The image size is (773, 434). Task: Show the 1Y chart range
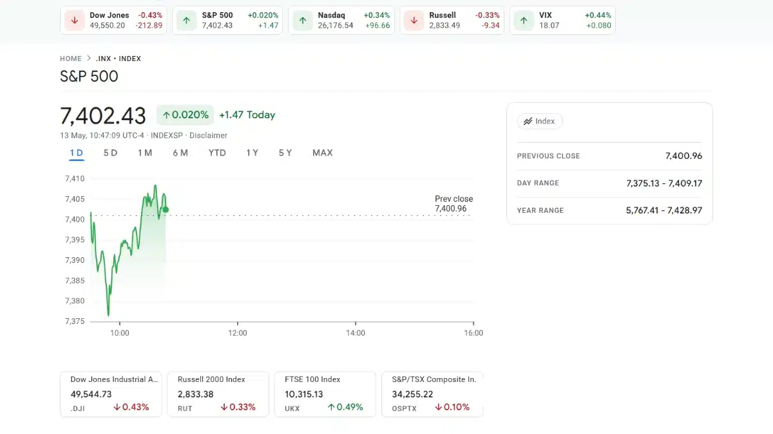click(252, 153)
